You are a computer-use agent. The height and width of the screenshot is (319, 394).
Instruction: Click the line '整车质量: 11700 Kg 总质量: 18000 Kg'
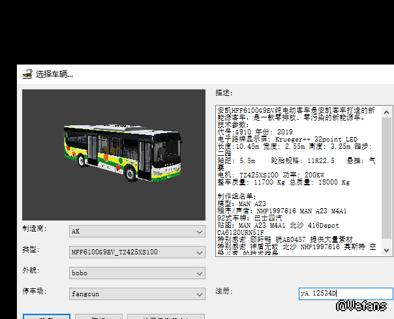[x=284, y=182]
